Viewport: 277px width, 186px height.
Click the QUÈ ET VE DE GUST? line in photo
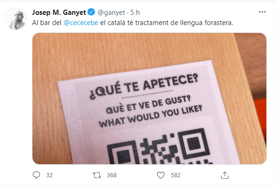click(148, 104)
